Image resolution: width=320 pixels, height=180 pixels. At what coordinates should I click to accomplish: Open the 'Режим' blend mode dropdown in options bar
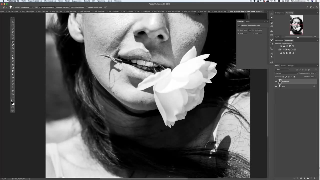[x=27, y=7]
